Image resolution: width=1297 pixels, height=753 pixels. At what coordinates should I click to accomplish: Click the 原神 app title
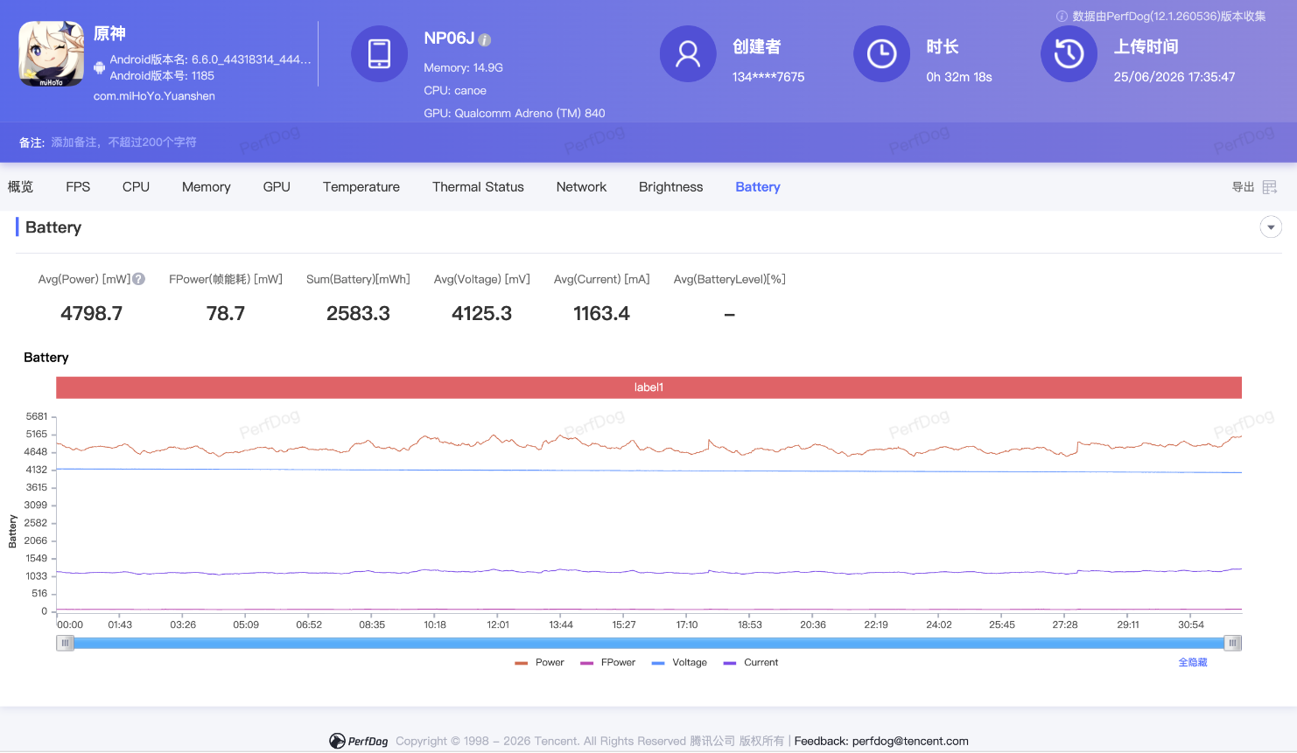(x=109, y=33)
